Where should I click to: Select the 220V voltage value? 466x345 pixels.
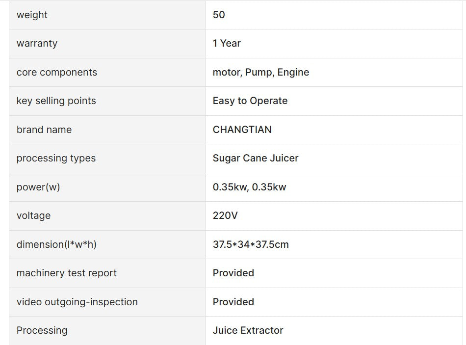pyautogui.click(x=225, y=215)
